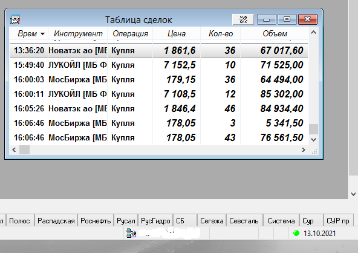This screenshot has height=253, width=358.
Task: Click ЛУКОЙЛ instrument in 15:49:40 row
Action: tap(77, 65)
